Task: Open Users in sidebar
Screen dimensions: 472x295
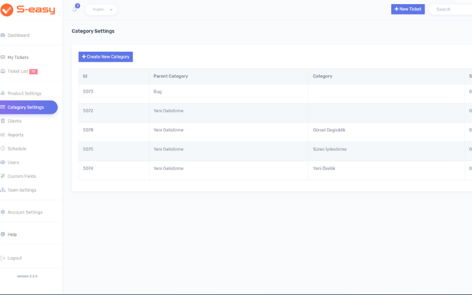Action: (13, 163)
